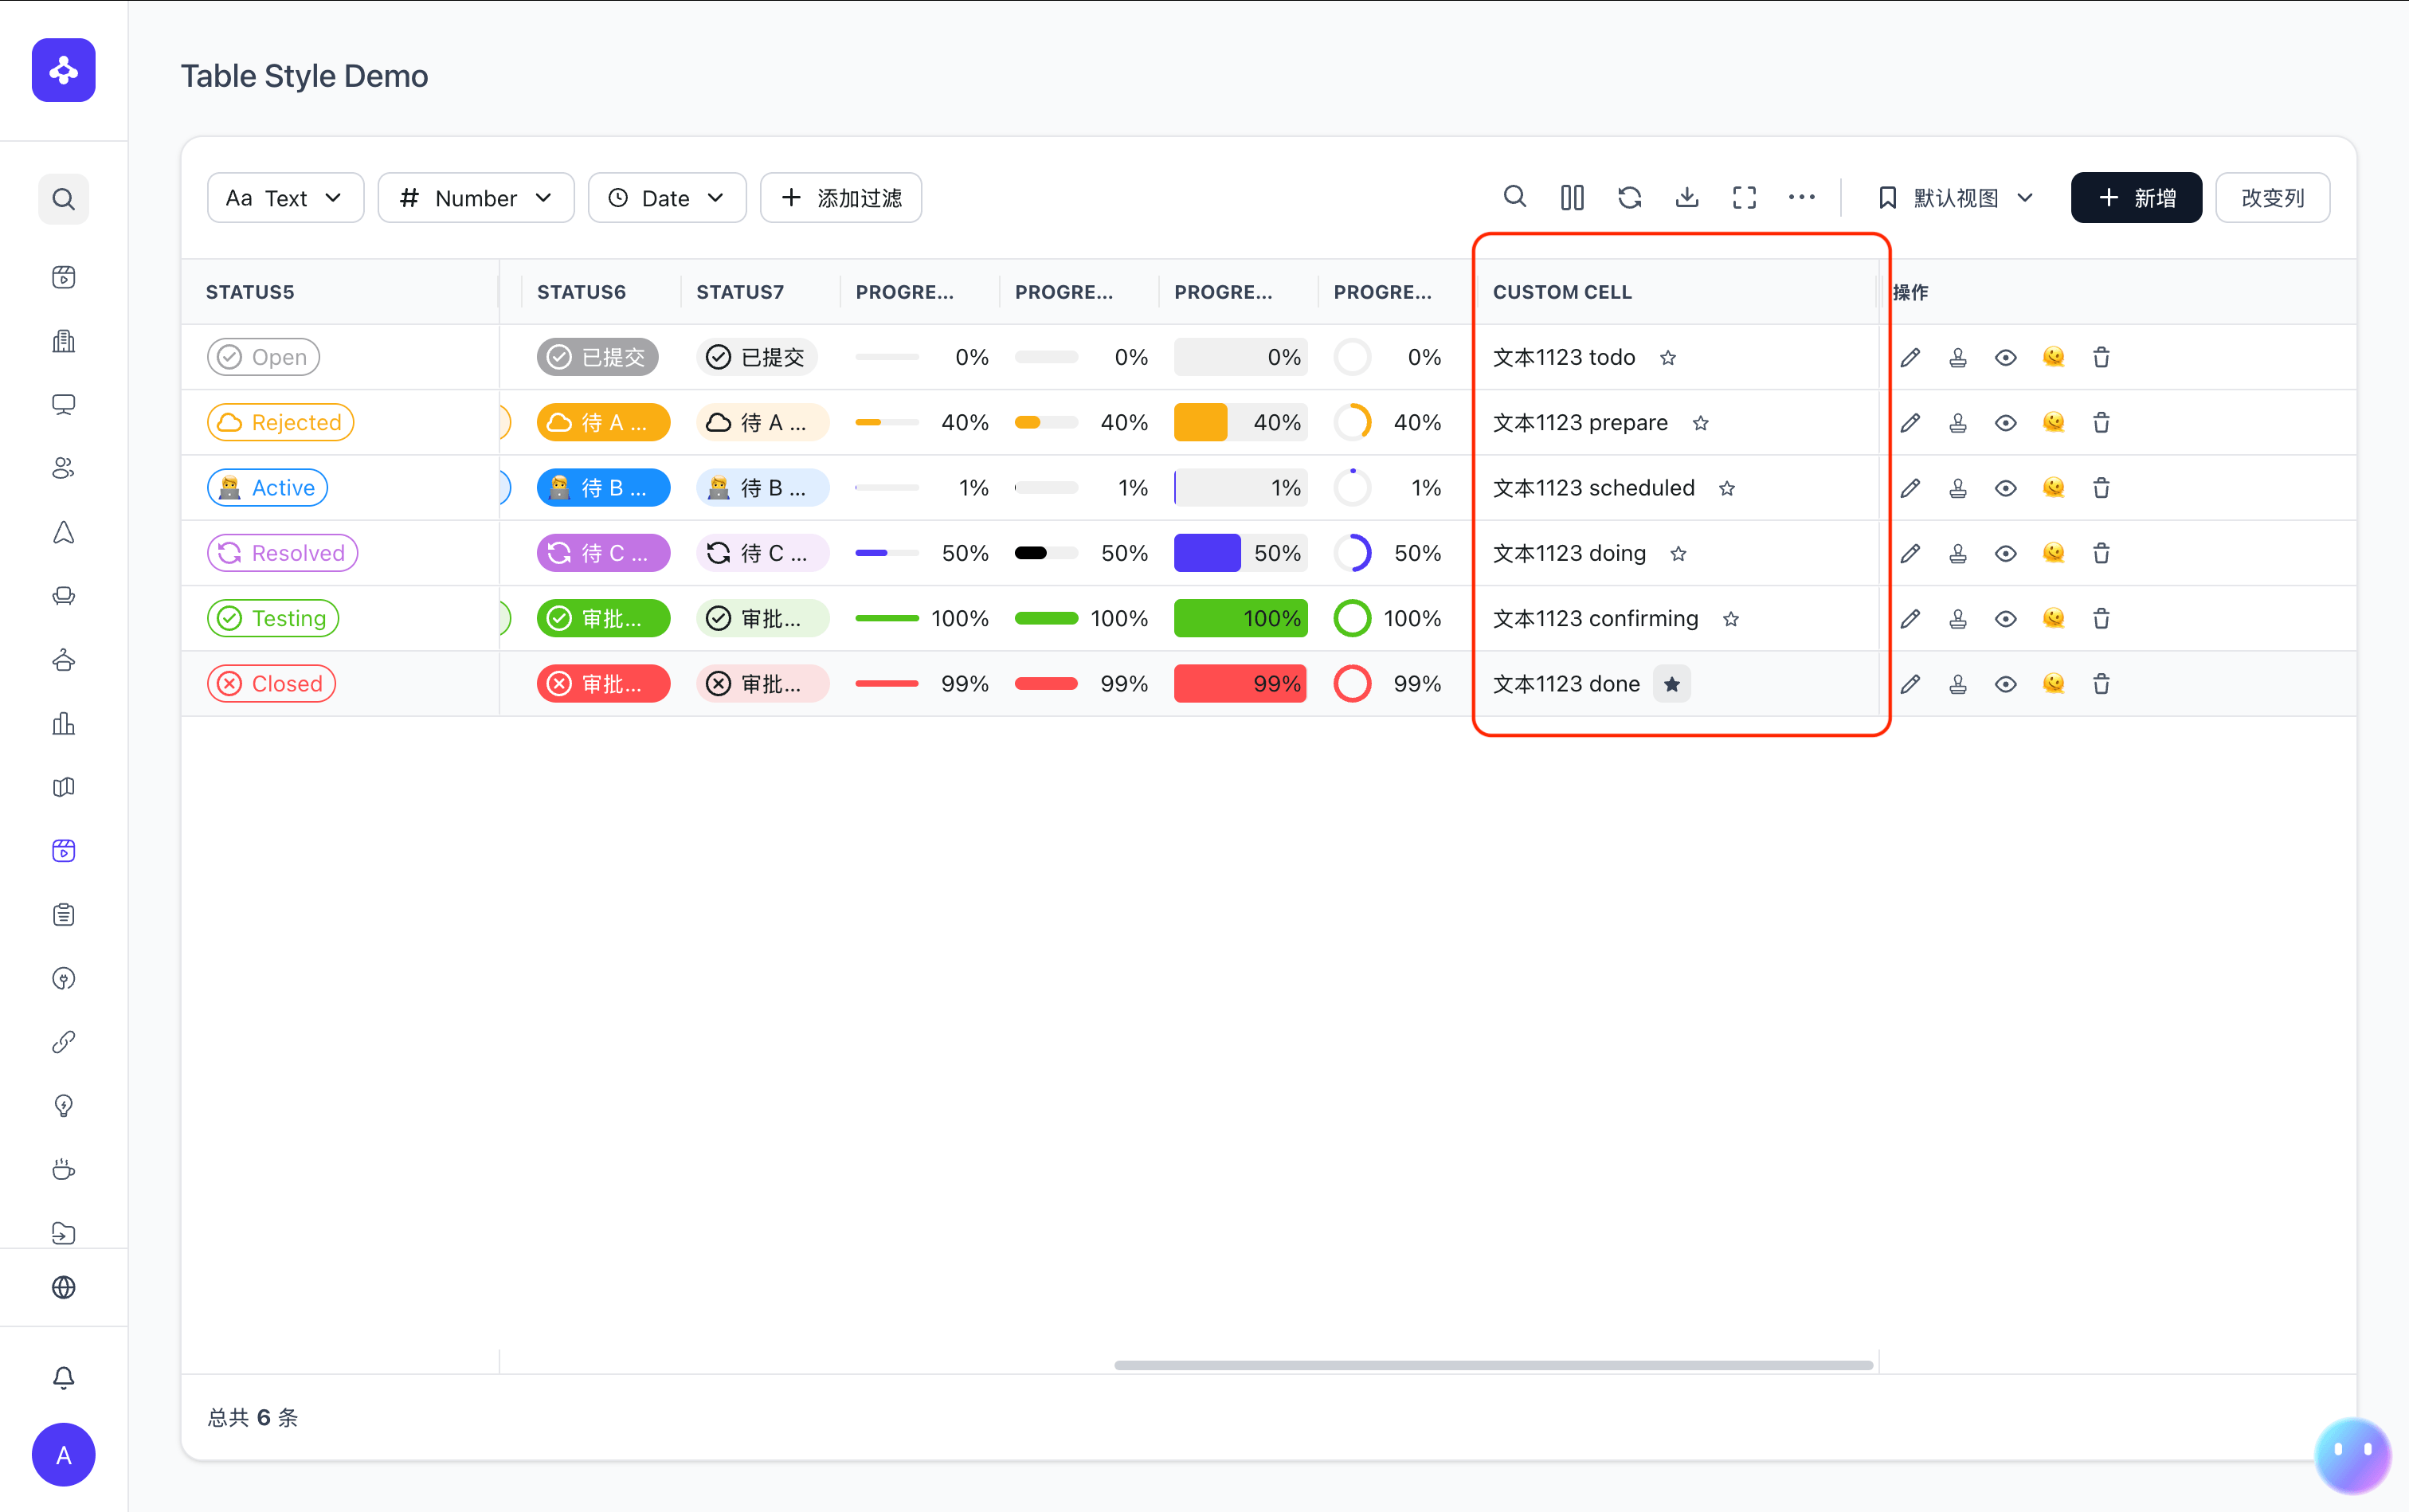The width and height of the screenshot is (2409, 1512).
Task: Expand the Text filter dropdown
Action: pos(285,198)
